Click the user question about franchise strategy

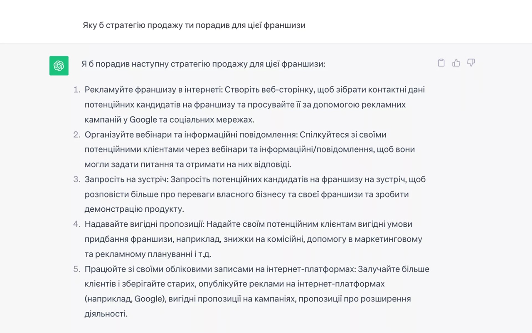(x=194, y=25)
